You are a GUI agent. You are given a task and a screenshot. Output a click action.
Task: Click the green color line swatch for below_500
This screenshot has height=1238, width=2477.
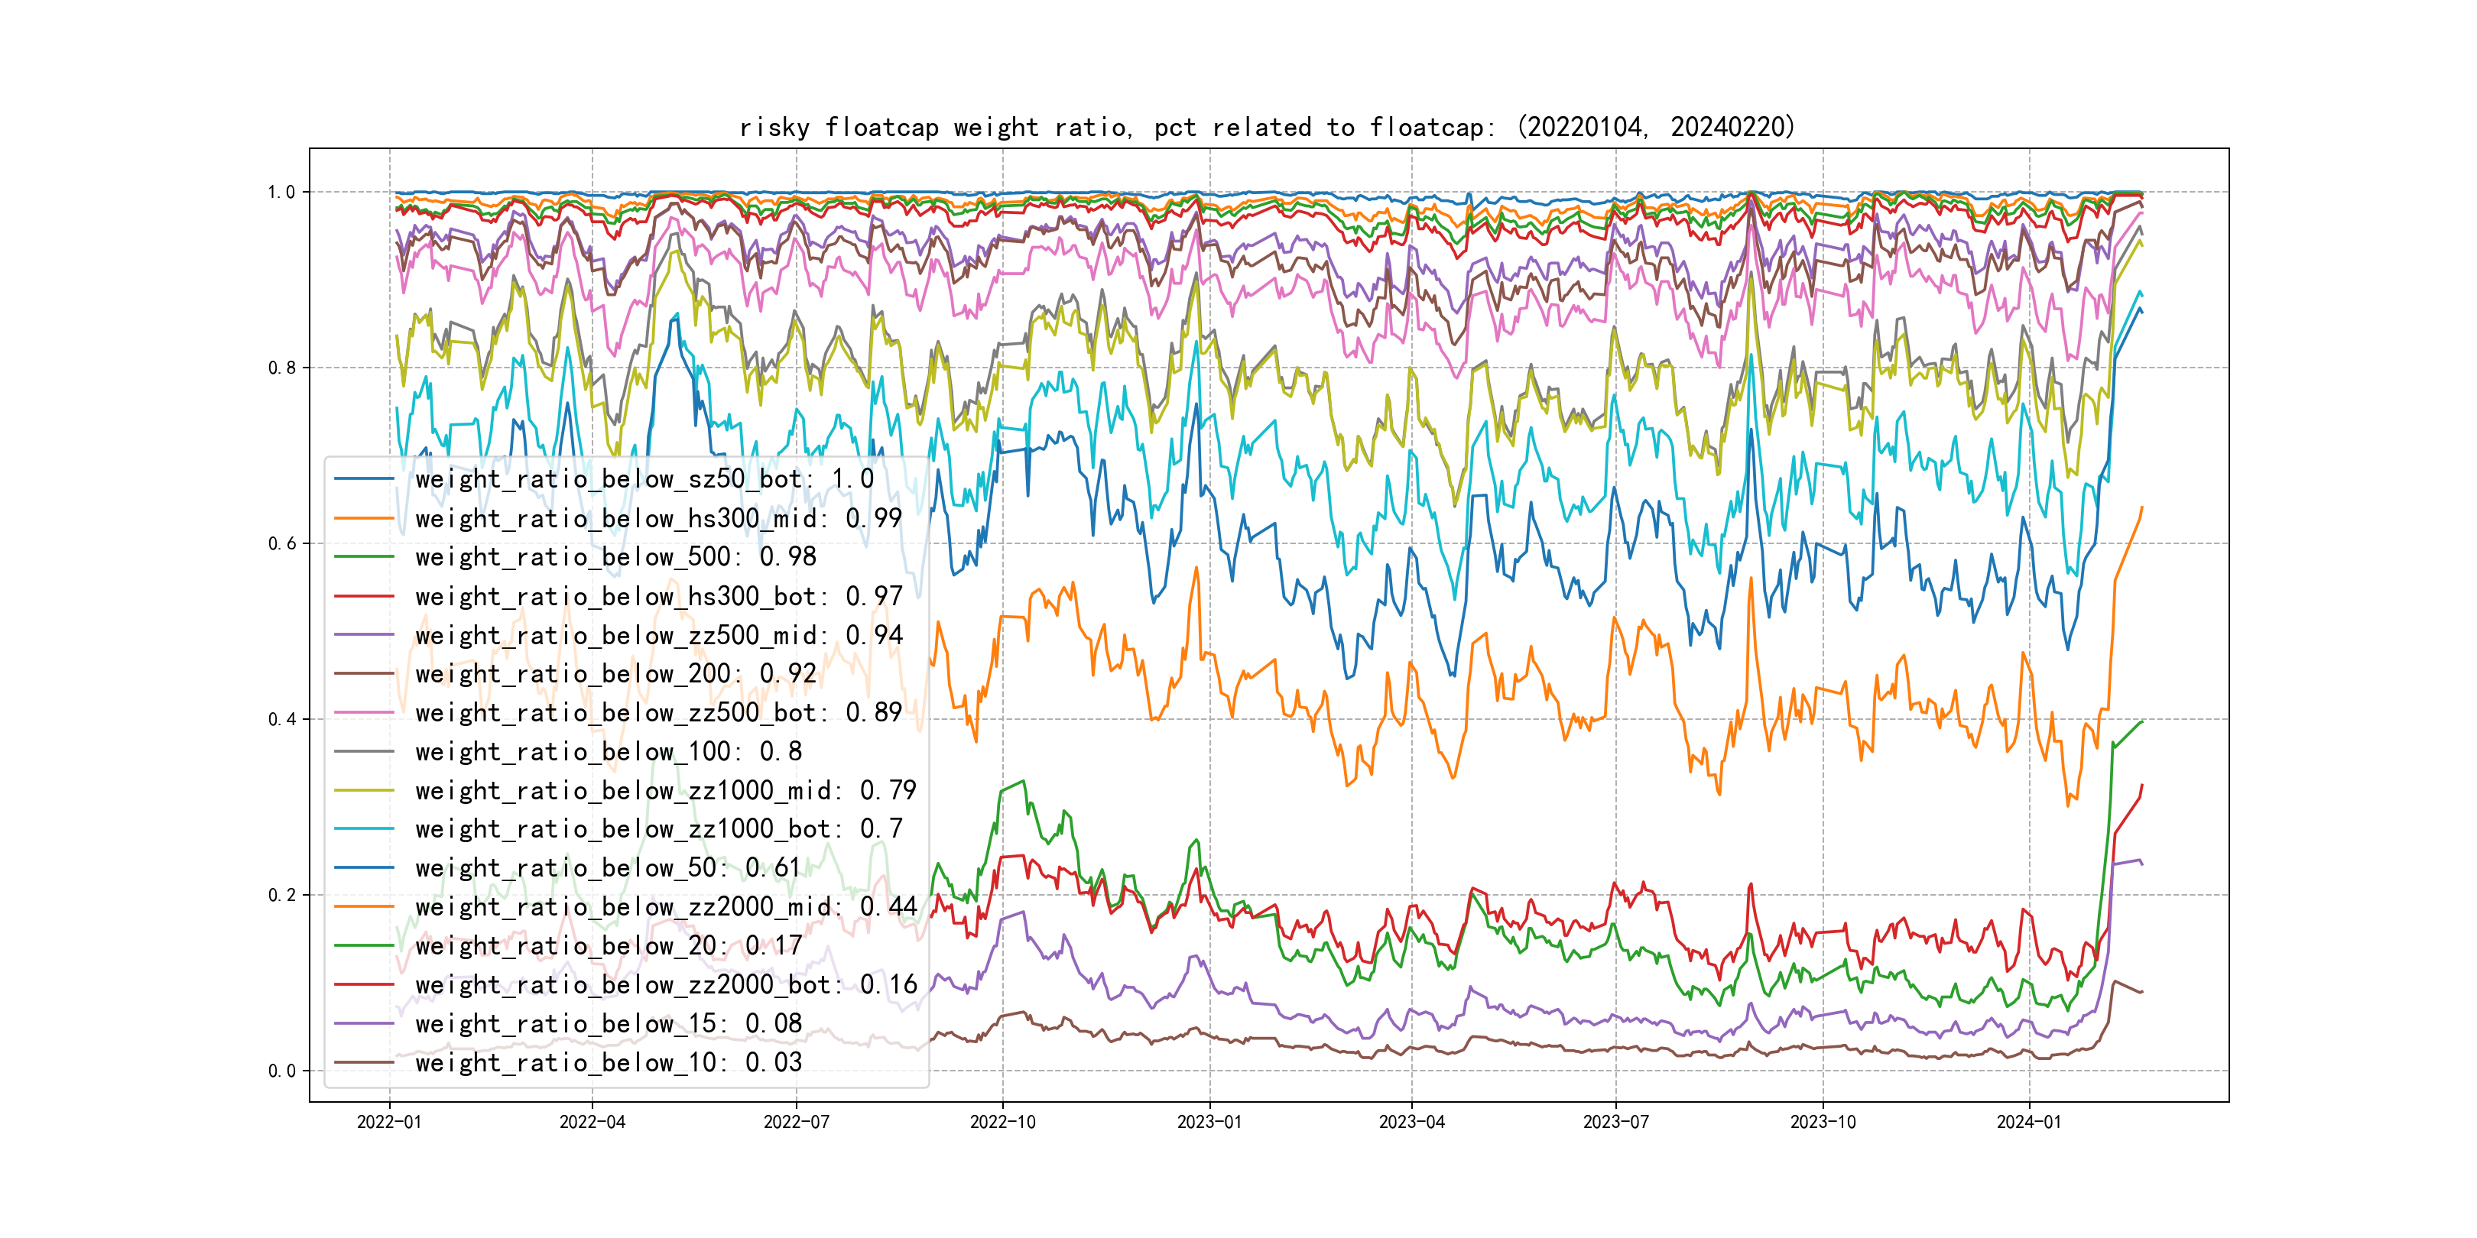point(363,556)
